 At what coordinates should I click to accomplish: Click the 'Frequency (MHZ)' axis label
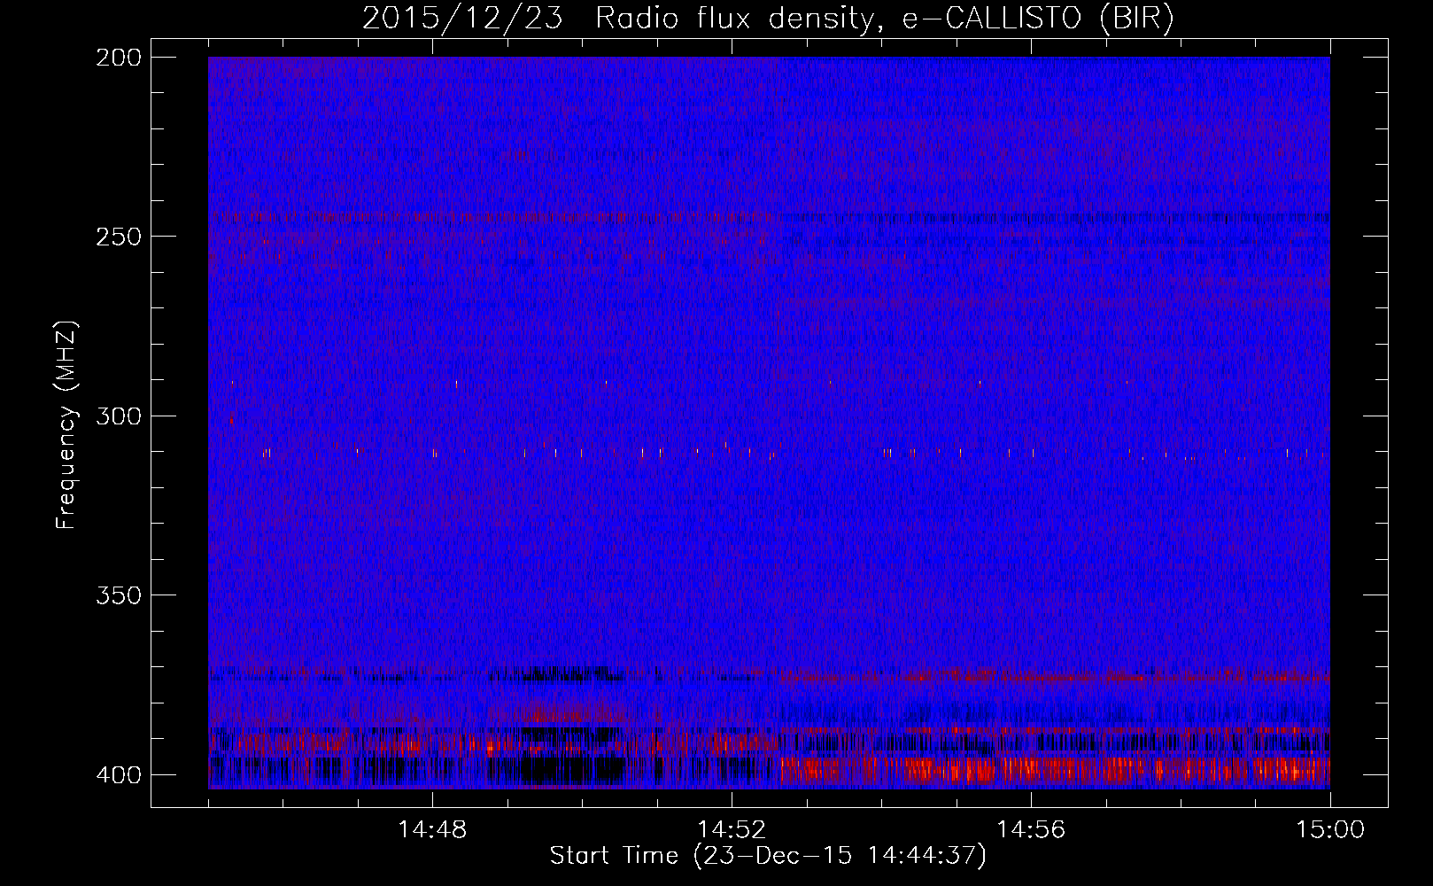66,424
